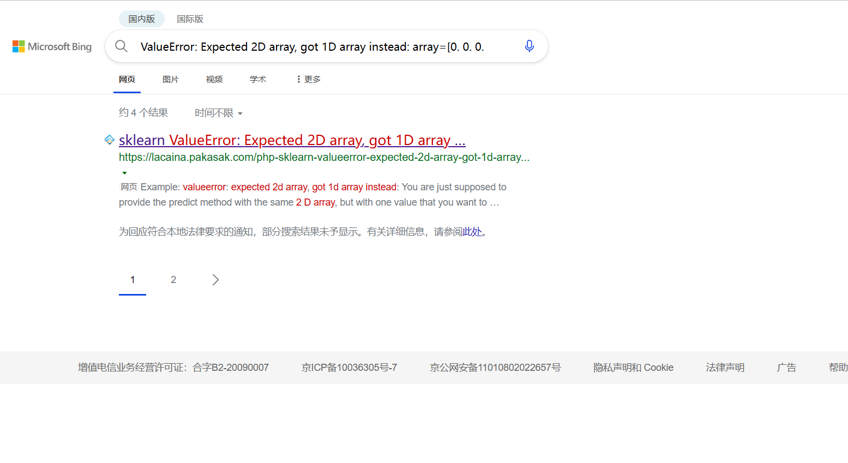Click the Microsoft Bing logo
The height and width of the screenshot is (463, 848).
52,47
